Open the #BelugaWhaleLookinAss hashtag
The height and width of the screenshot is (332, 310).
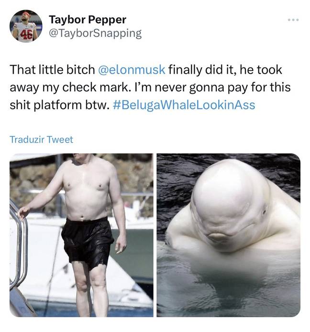pos(184,105)
